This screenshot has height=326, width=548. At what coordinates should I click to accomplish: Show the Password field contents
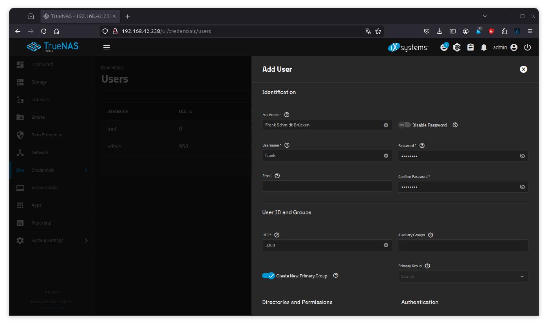pyautogui.click(x=522, y=156)
